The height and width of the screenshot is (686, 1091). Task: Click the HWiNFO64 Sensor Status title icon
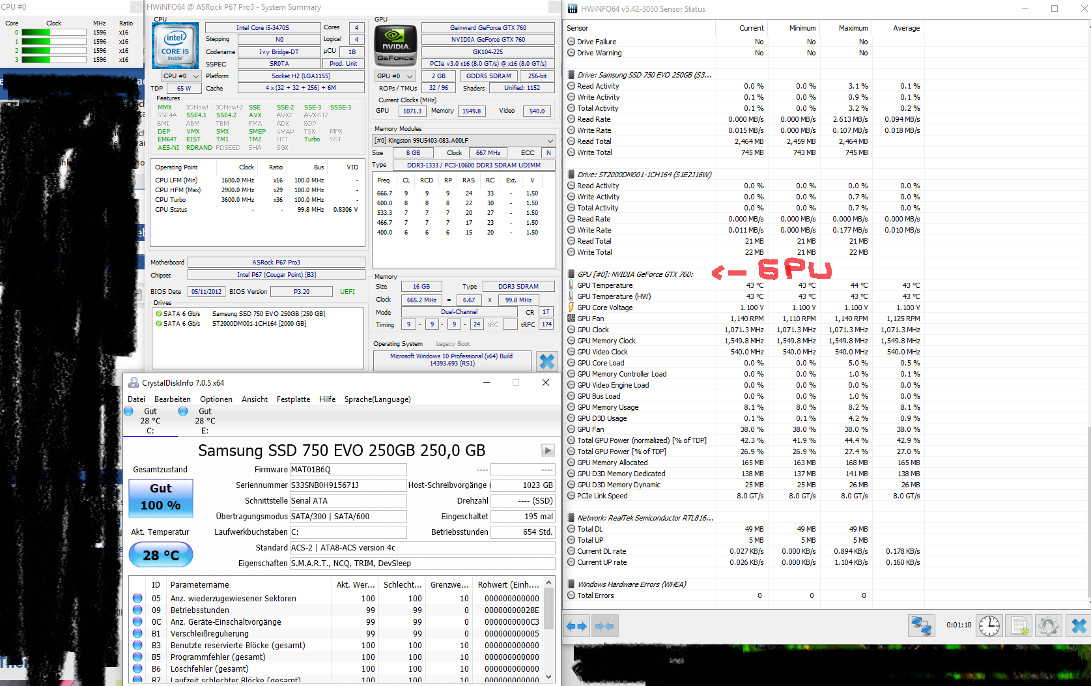pos(573,9)
